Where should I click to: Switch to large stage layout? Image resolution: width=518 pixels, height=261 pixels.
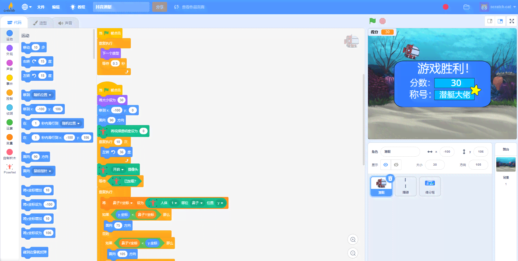[x=500, y=21]
